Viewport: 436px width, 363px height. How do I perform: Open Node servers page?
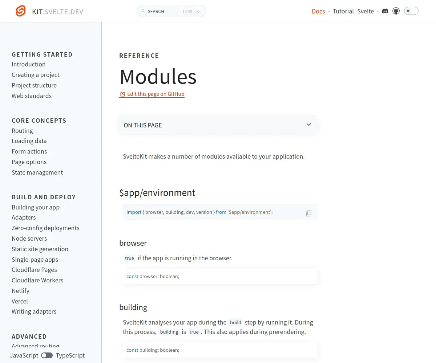click(x=29, y=238)
